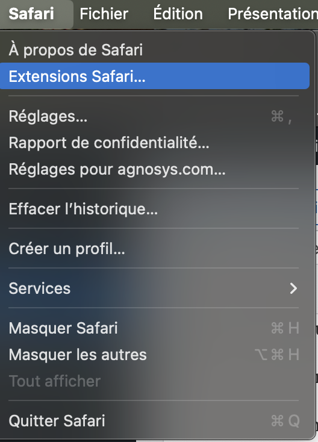The height and width of the screenshot is (442, 318).
Task: Choose Effacer l'historique…
Action: (155, 208)
